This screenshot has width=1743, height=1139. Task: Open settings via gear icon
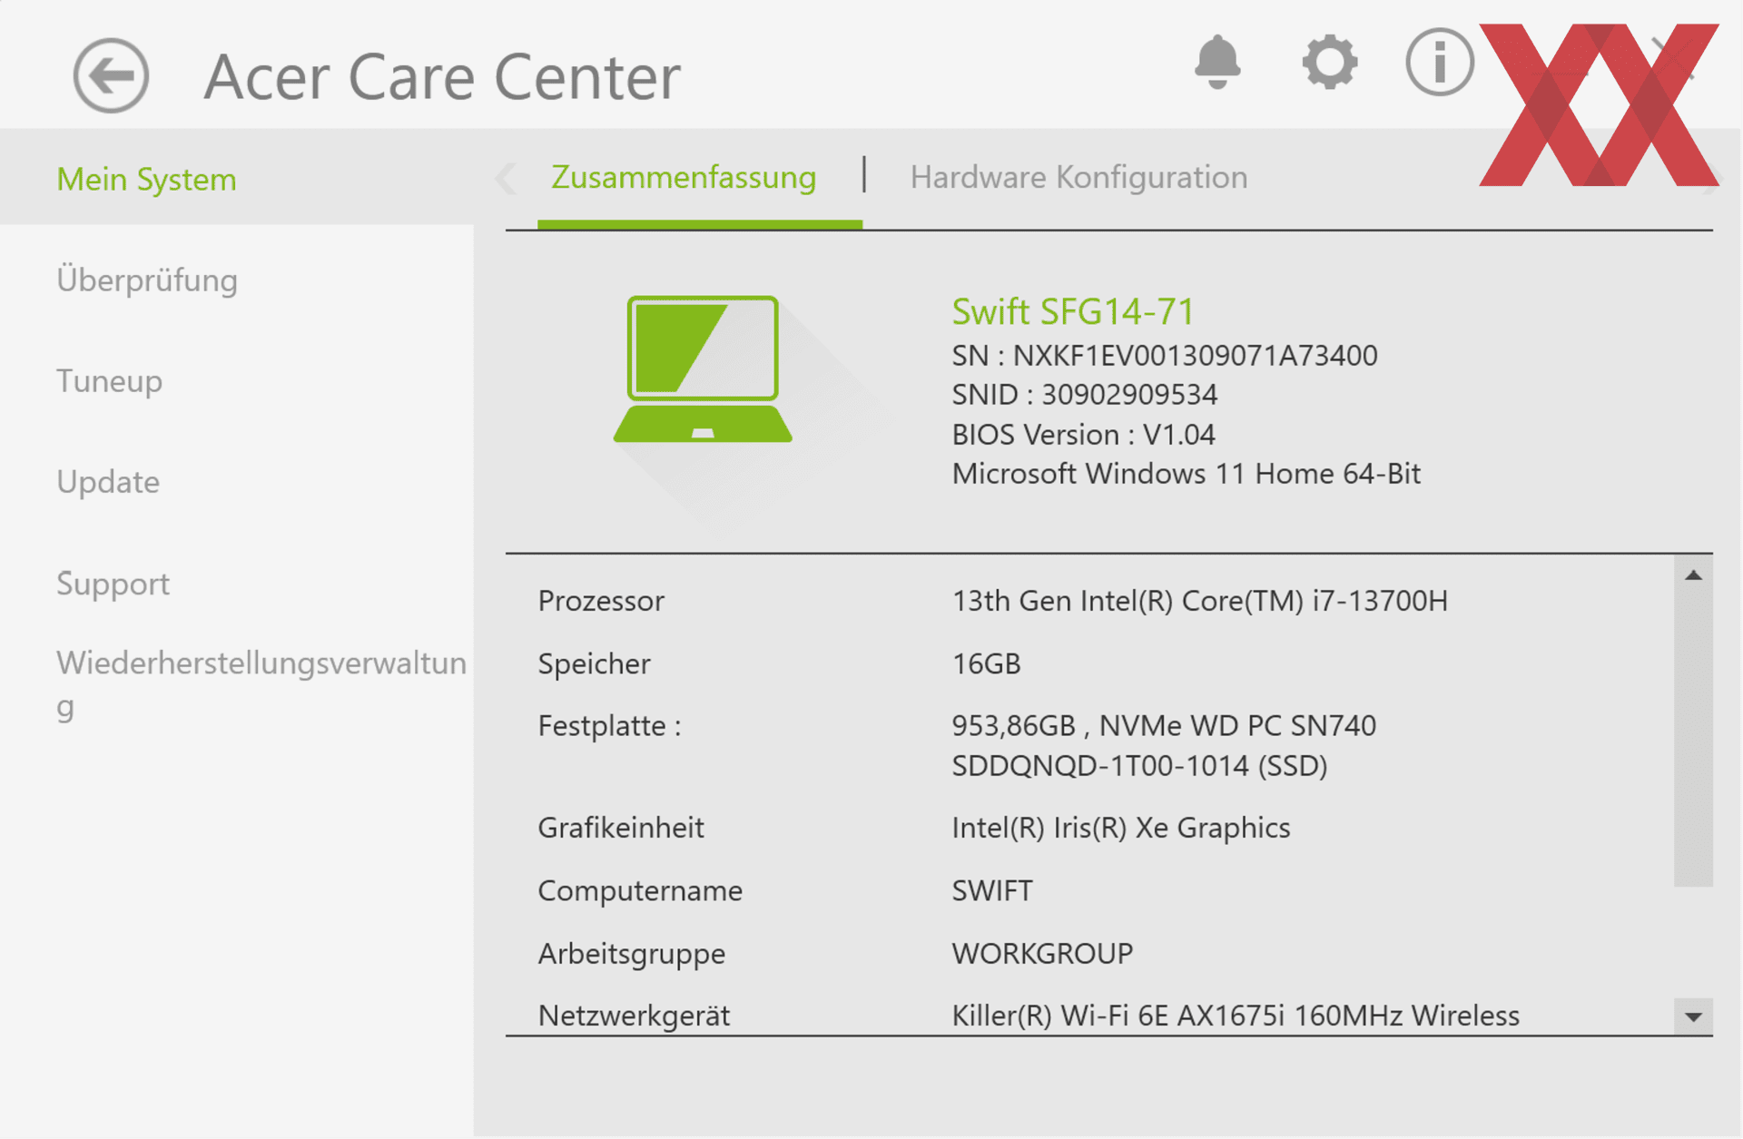pos(1330,63)
